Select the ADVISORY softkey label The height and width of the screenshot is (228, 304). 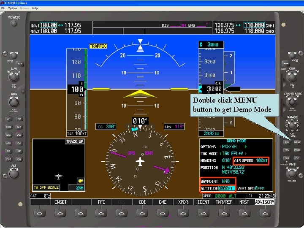pos(265,202)
